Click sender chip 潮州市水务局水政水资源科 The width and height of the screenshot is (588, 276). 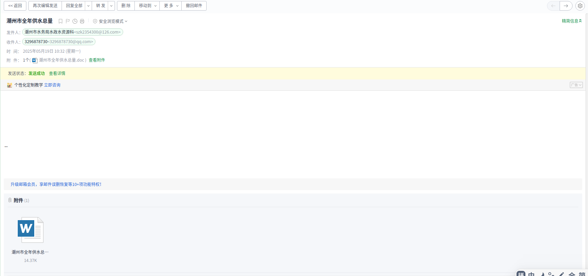point(73,32)
